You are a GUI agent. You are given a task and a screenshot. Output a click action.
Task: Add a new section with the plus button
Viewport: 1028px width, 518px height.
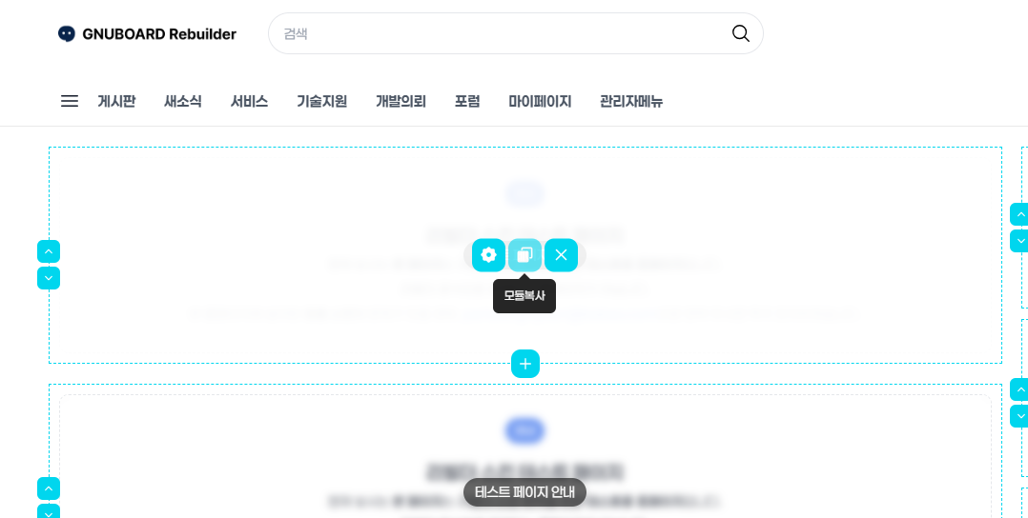pos(524,364)
